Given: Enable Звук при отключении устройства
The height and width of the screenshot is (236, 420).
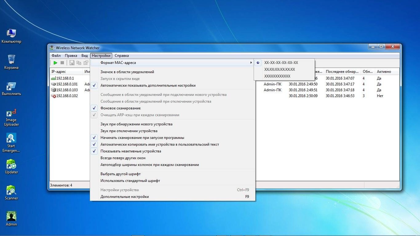Looking at the screenshot, I should coord(172,131).
